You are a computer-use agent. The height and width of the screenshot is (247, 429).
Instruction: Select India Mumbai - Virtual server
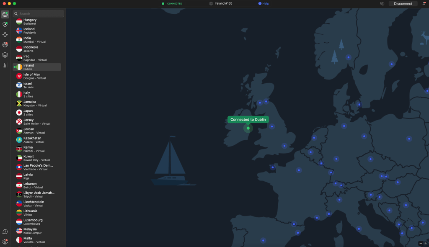[x=37, y=40]
